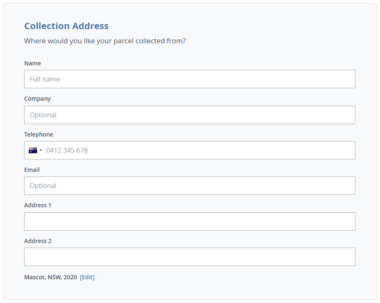
Task: Click the Australian flag icon
Action: (x=33, y=150)
